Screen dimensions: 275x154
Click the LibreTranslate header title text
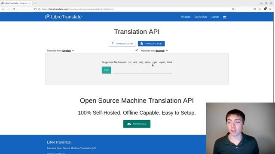coord(66,17)
